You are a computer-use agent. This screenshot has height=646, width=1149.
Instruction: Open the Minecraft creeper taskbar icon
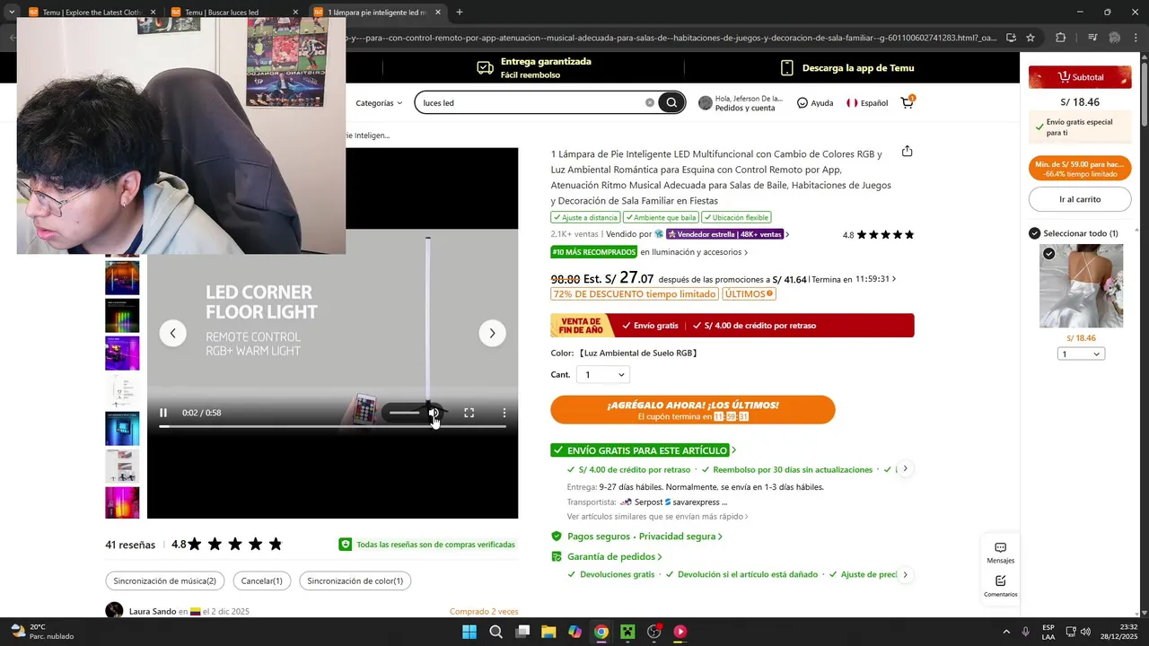[627, 632]
